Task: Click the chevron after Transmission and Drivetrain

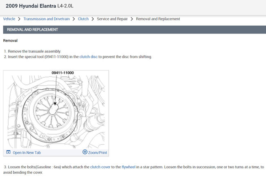Action: (74, 19)
